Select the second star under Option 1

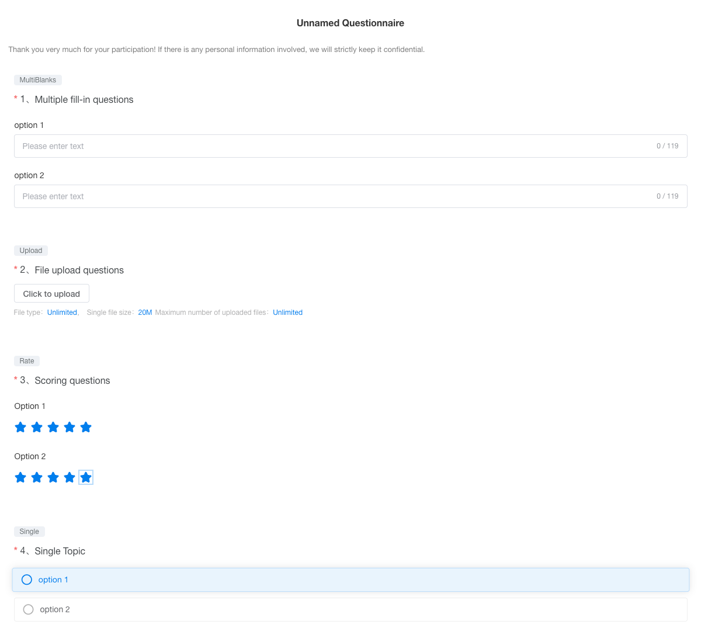[x=37, y=427]
